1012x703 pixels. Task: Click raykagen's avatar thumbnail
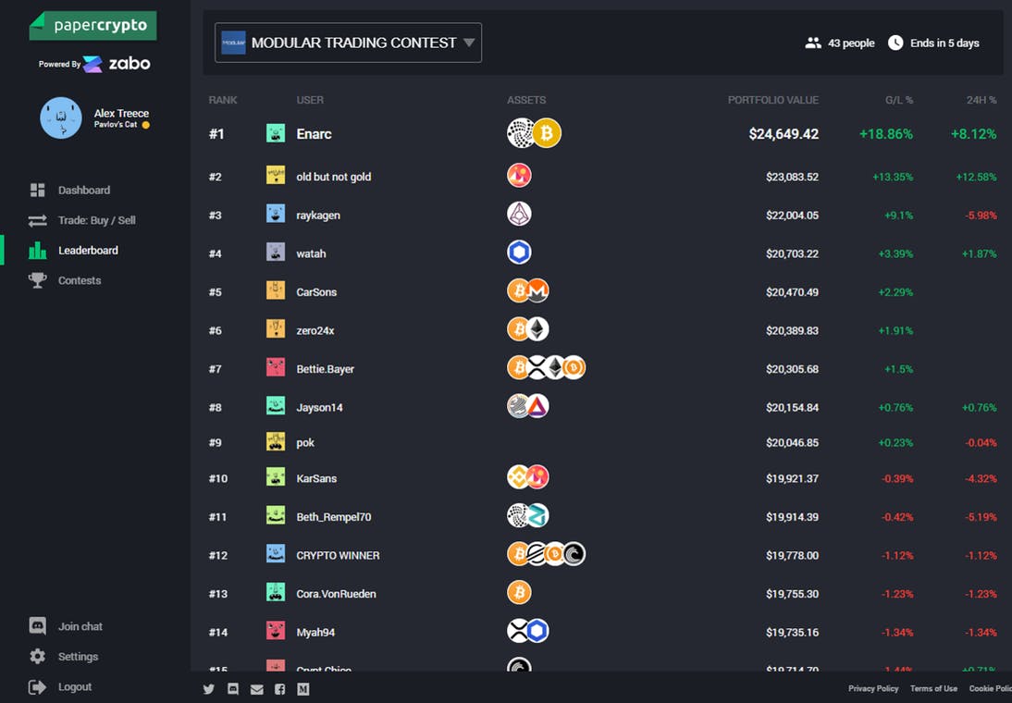click(276, 214)
